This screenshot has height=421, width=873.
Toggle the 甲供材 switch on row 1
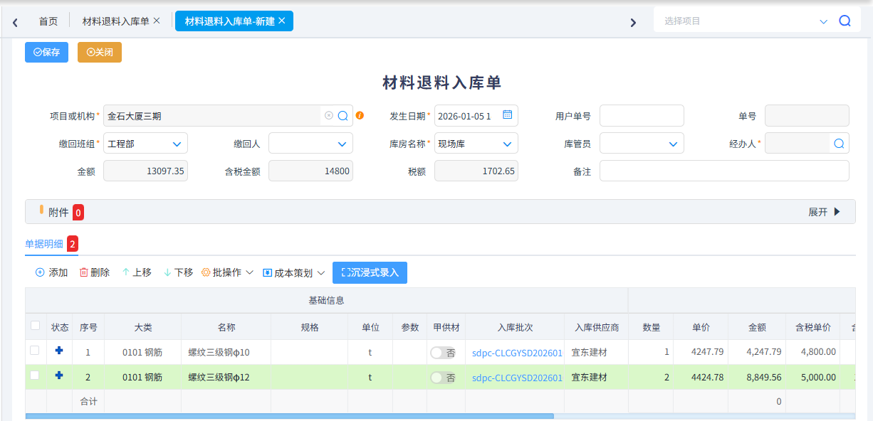[441, 352]
